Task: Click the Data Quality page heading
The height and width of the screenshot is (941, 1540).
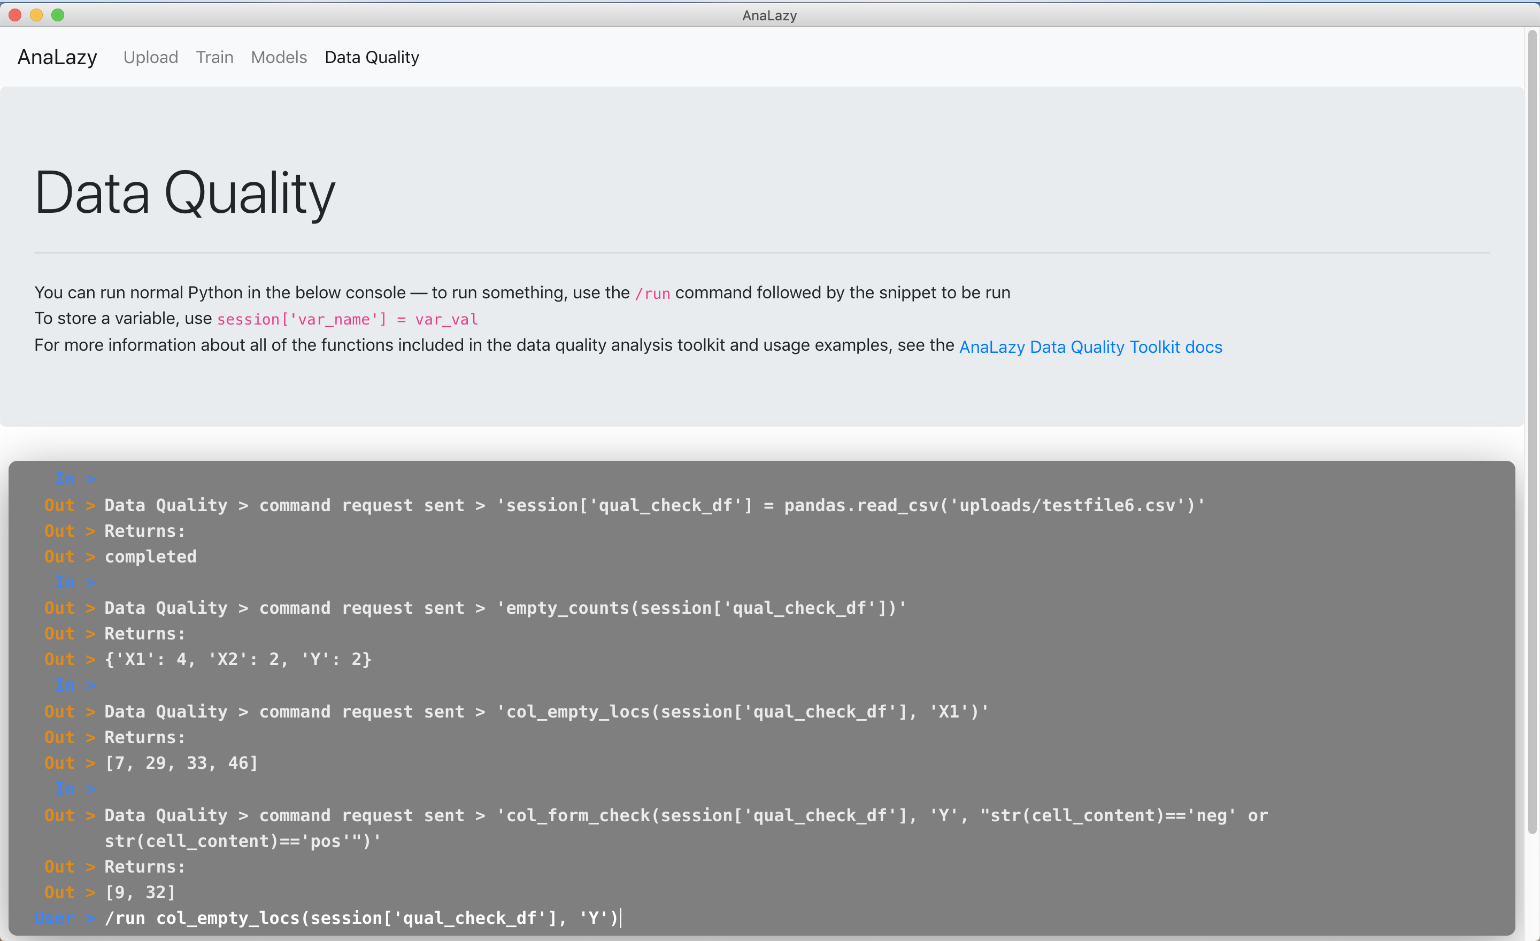Action: click(x=185, y=193)
